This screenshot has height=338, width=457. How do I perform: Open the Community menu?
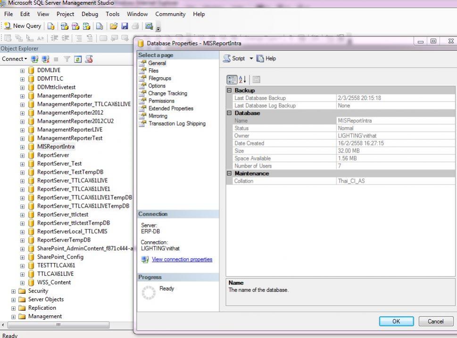click(x=170, y=14)
